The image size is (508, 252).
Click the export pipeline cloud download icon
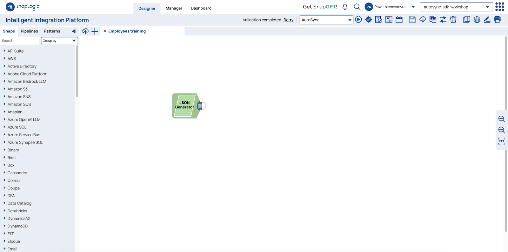point(423,20)
